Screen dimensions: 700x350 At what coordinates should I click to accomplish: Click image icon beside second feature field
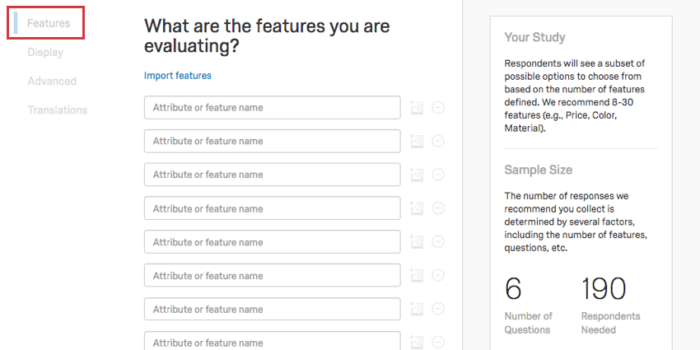coord(417,142)
